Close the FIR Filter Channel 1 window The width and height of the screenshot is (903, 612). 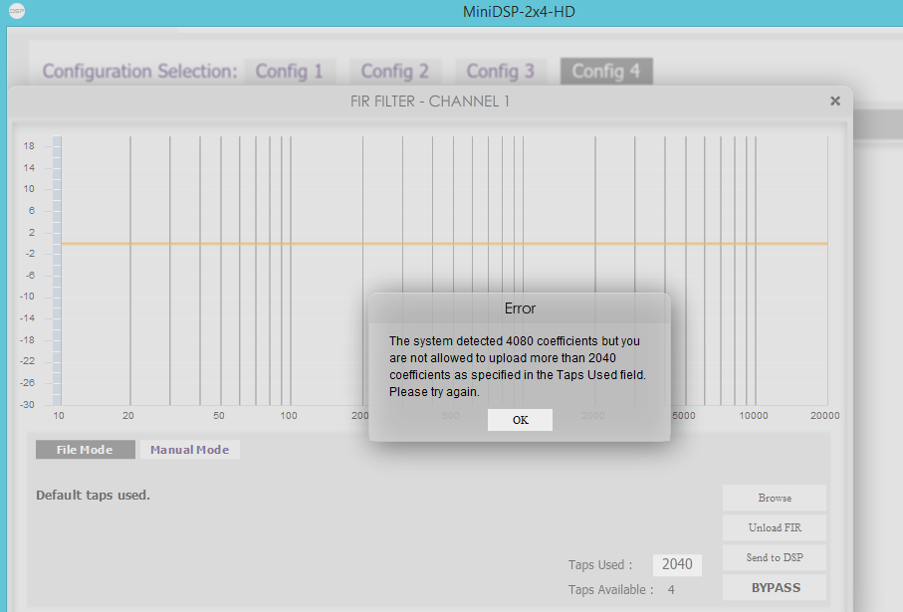(835, 101)
